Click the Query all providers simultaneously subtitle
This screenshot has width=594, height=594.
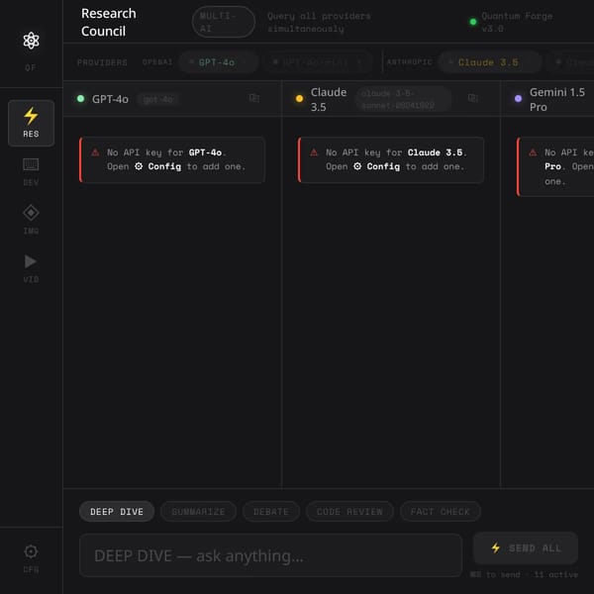319,22
